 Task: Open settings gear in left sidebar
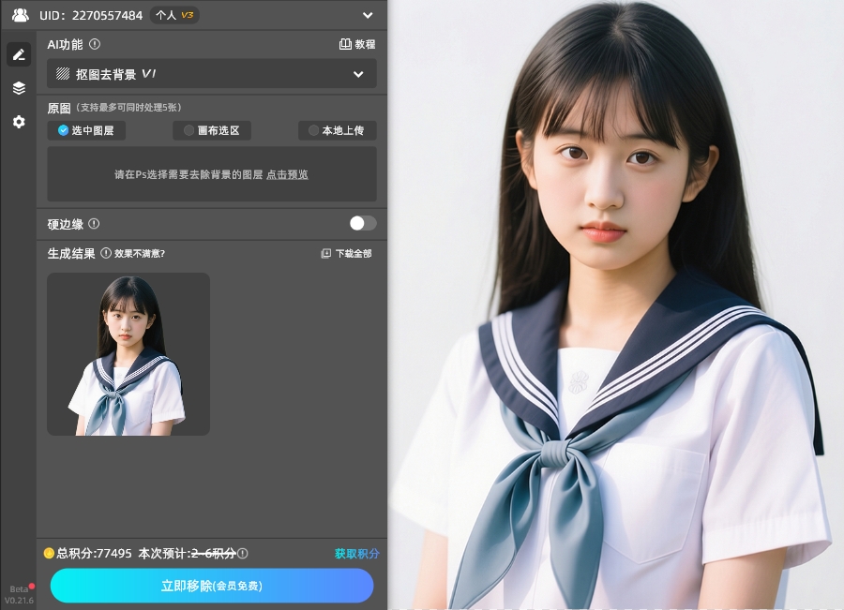point(19,122)
